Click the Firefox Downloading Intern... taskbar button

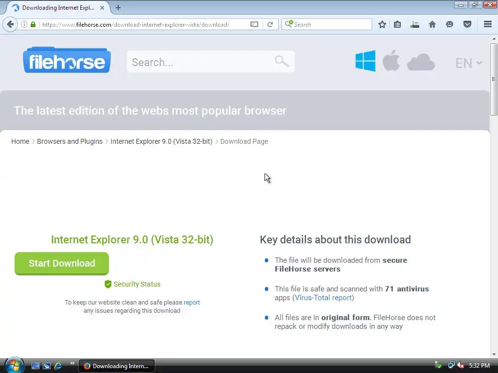point(117,366)
